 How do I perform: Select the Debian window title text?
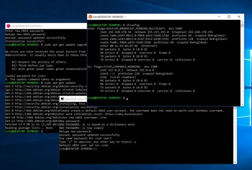click(28, 26)
